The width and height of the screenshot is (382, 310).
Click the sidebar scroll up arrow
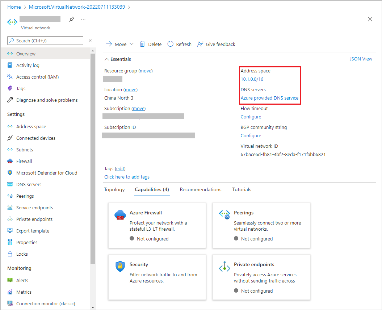click(x=93, y=51)
